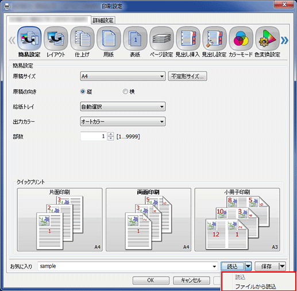This screenshot has width=297, height=291.
Task: Open the お気に入り sample dropdown
Action: pyautogui.click(x=128, y=266)
